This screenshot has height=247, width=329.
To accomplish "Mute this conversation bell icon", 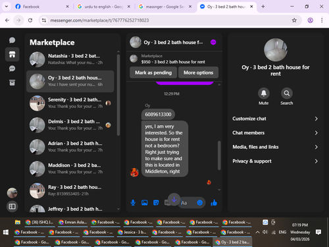I will click(264, 94).
